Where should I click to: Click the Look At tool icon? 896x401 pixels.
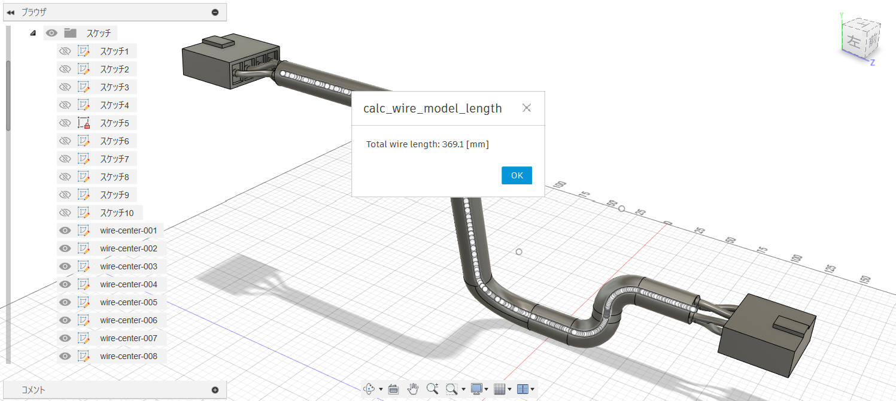(393, 389)
